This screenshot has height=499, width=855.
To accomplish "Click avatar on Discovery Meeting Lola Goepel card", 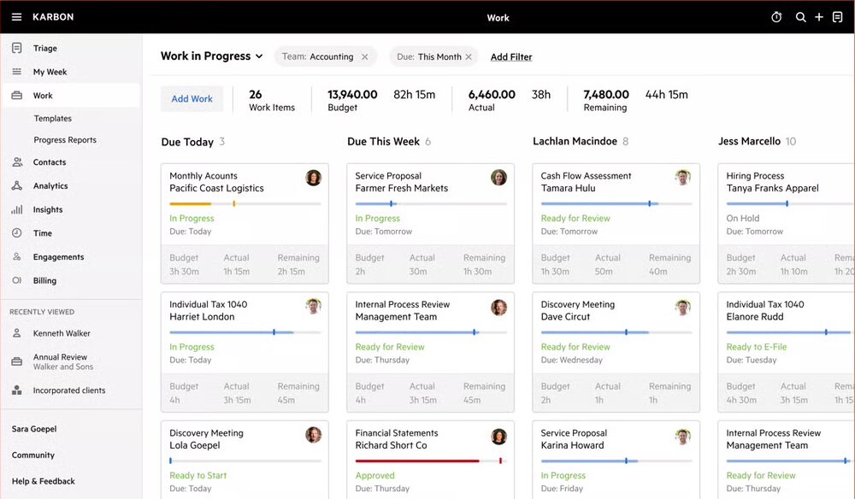I will pos(313,435).
